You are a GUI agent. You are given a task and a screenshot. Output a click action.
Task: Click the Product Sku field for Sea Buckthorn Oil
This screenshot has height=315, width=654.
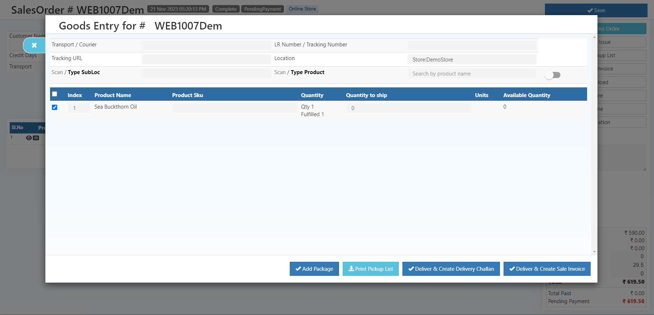[235, 108]
